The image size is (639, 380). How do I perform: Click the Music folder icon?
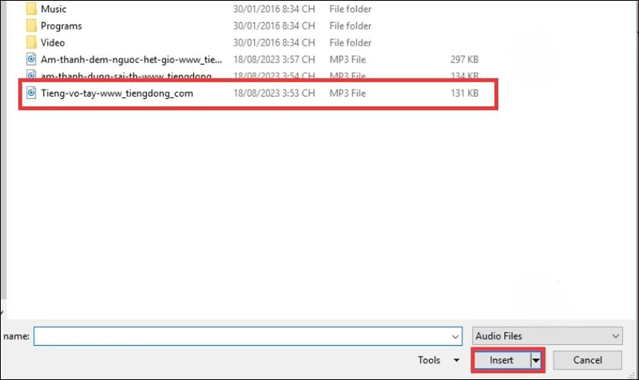pos(31,9)
